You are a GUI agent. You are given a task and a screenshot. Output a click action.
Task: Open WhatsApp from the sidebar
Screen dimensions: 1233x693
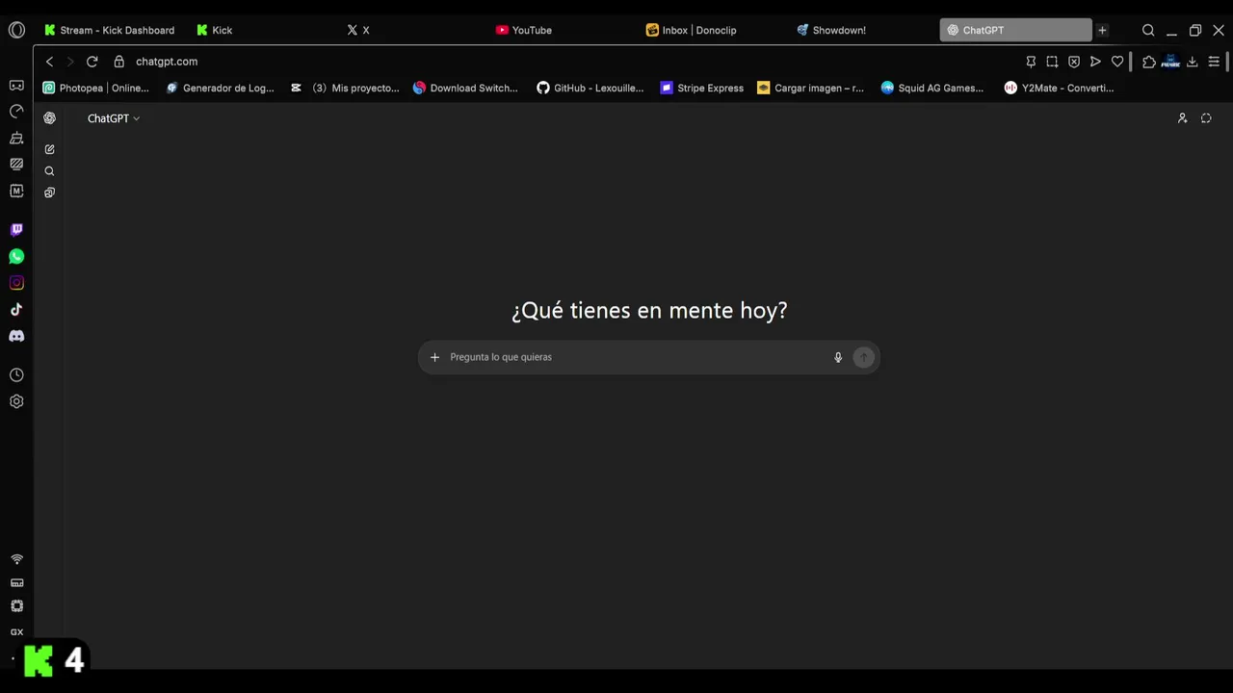pos(16,256)
